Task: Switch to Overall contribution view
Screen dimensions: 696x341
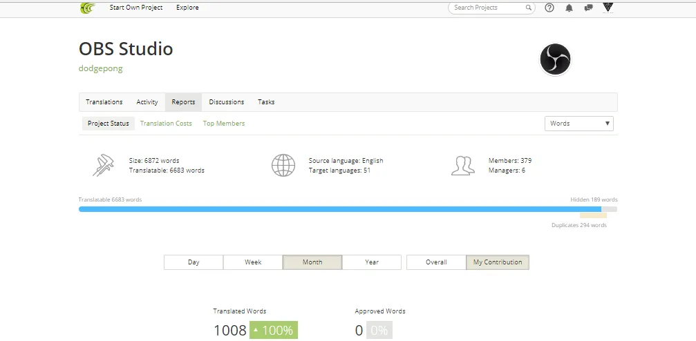Action: [x=436, y=262]
